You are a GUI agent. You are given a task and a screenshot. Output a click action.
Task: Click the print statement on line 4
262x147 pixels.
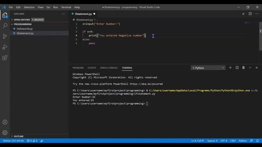[x=117, y=36]
